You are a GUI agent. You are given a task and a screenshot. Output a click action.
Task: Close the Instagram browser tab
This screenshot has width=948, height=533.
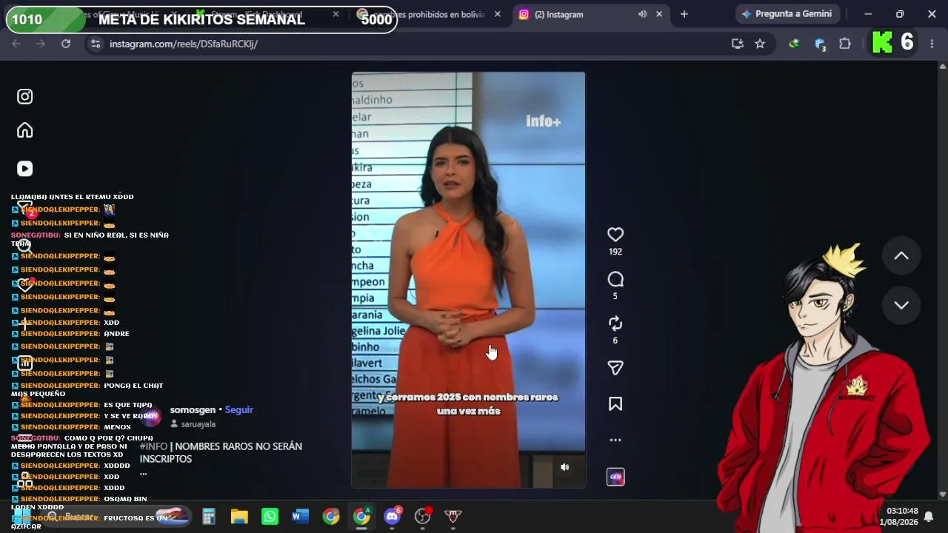point(659,14)
